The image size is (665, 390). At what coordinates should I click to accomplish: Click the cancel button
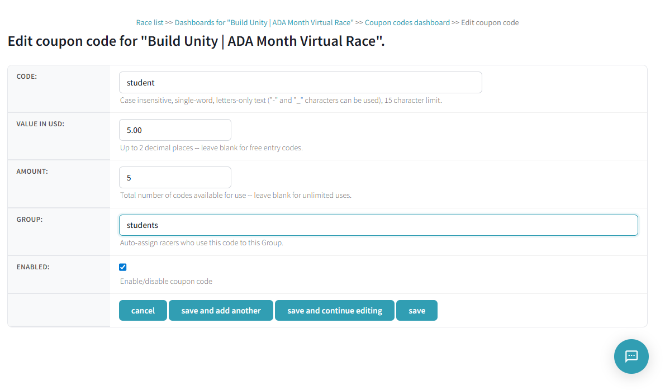142,310
